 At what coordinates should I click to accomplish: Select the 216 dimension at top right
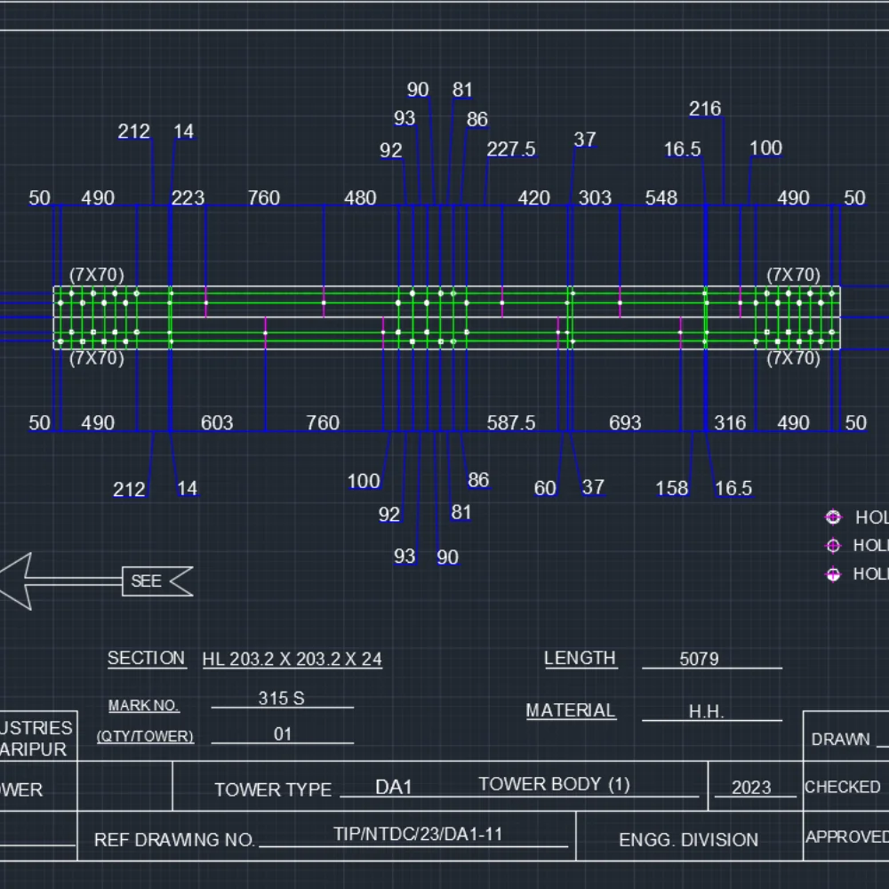point(705,108)
